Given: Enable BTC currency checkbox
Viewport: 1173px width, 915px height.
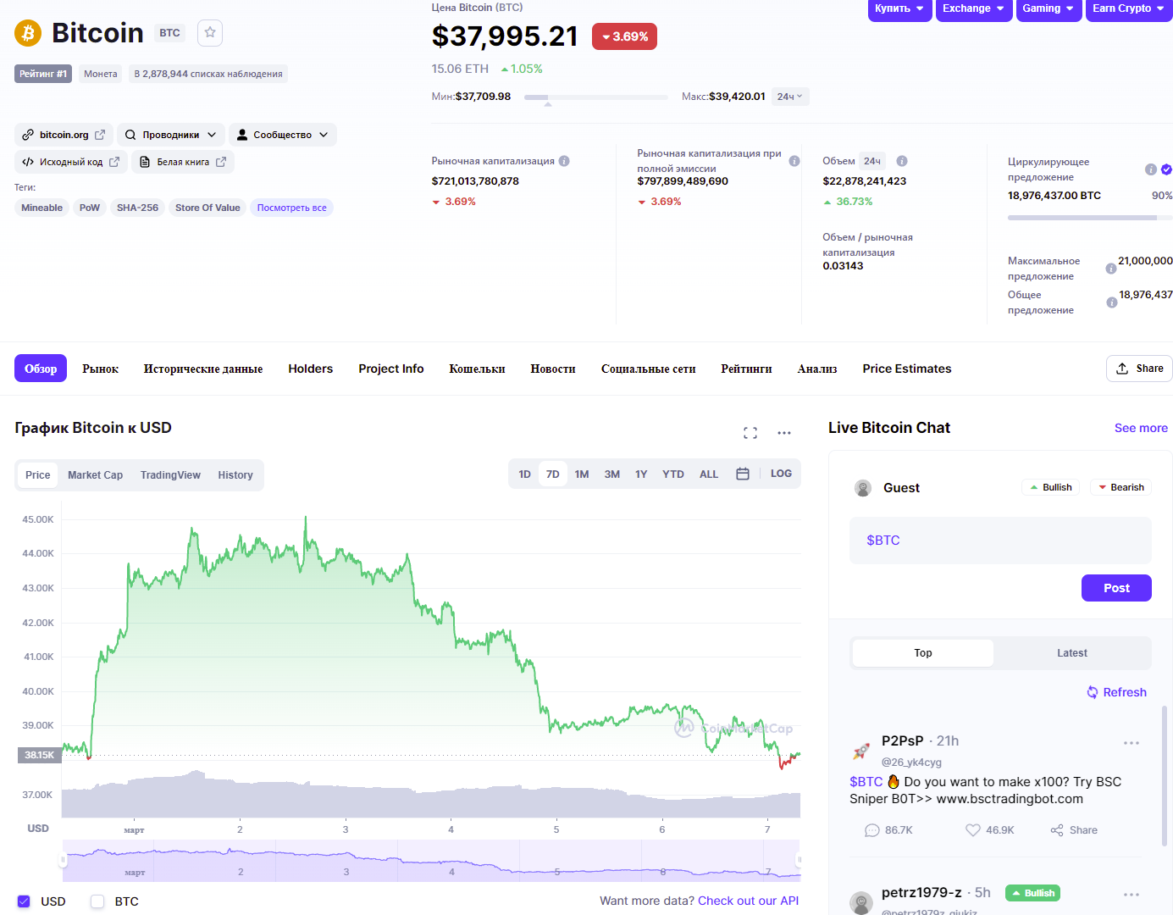Looking at the screenshot, I should (x=97, y=901).
